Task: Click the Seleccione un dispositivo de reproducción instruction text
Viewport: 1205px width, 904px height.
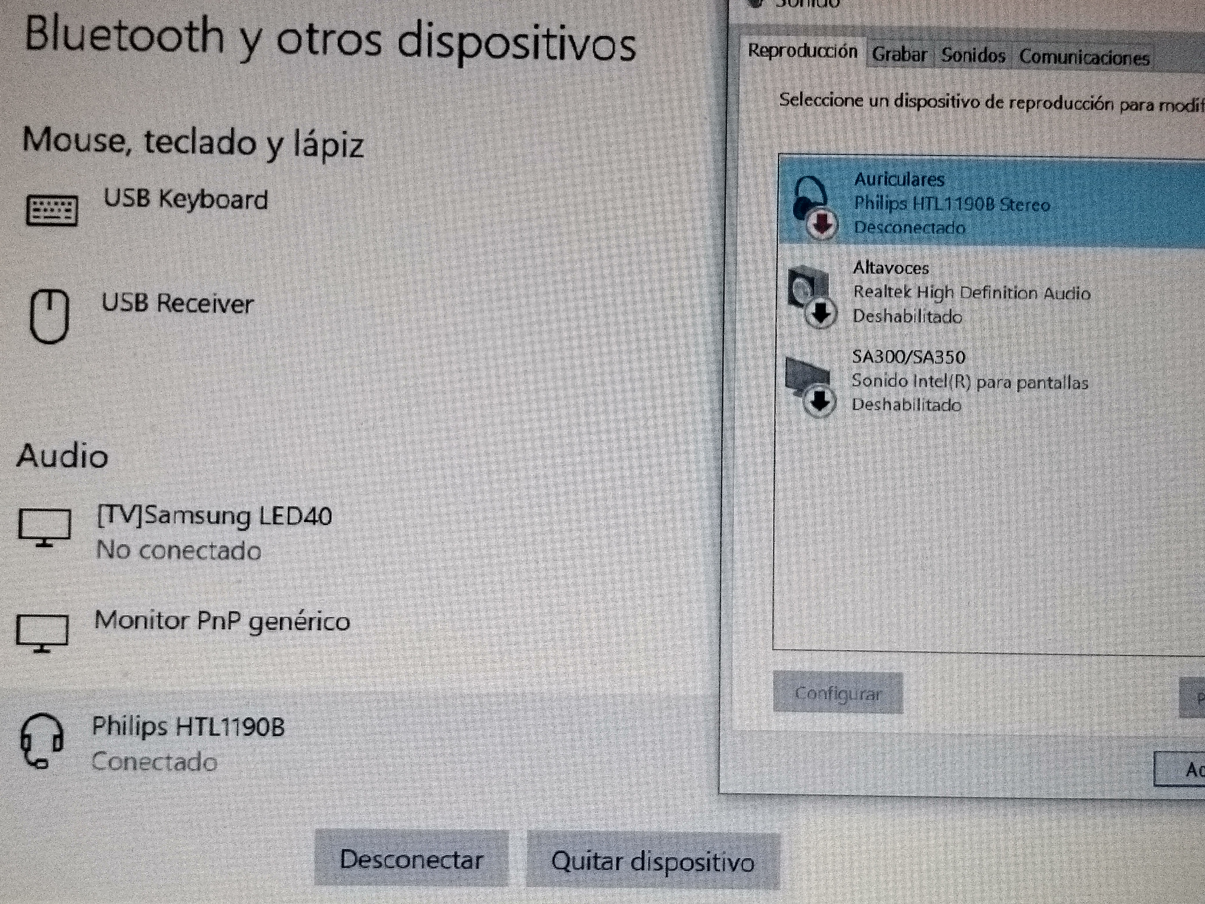Action: pos(991,102)
